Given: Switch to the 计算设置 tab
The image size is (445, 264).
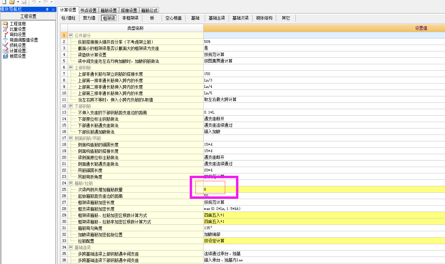Looking at the screenshot, I should [68, 10].
